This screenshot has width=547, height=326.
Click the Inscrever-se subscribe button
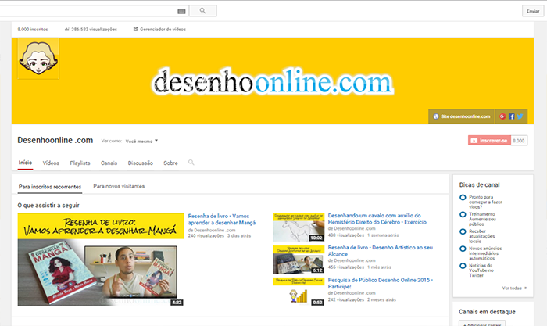(x=488, y=140)
